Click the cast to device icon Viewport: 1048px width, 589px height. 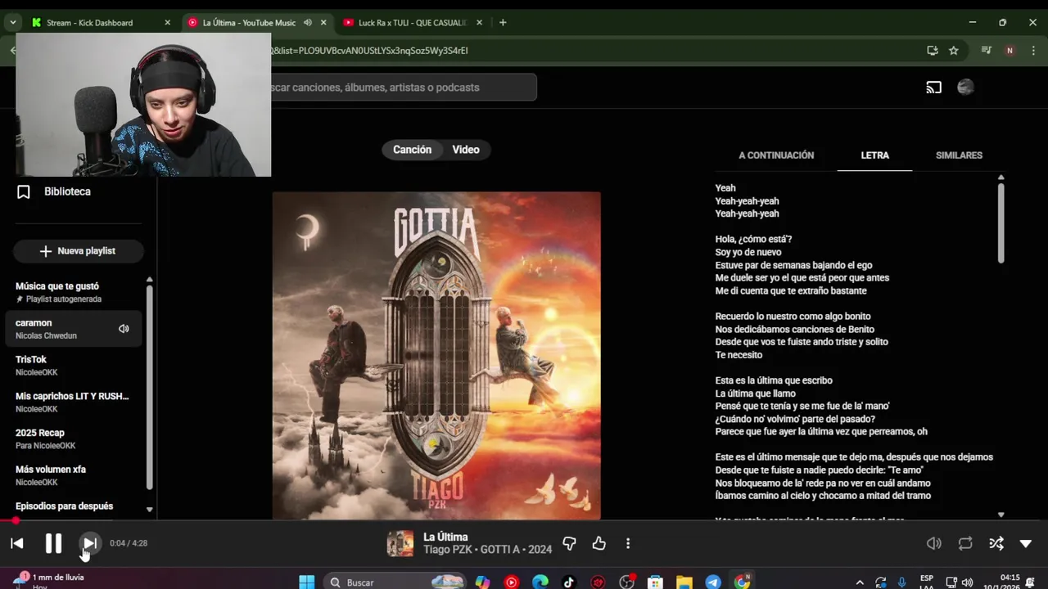coord(934,88)
